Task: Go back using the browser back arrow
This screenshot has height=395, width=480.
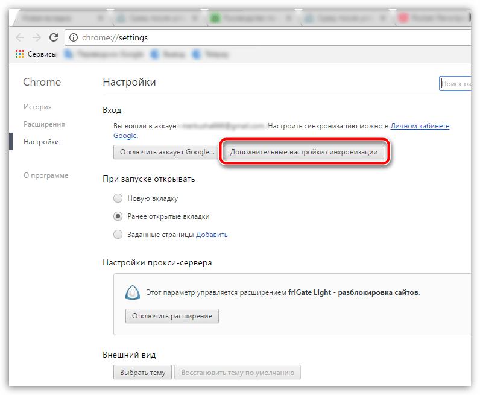Action: tap(20, 37)
